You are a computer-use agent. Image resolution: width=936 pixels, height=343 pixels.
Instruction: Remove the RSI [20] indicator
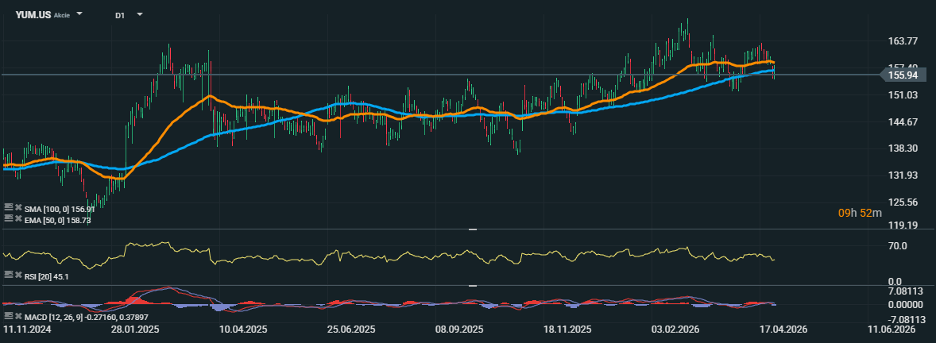point(17,275)
